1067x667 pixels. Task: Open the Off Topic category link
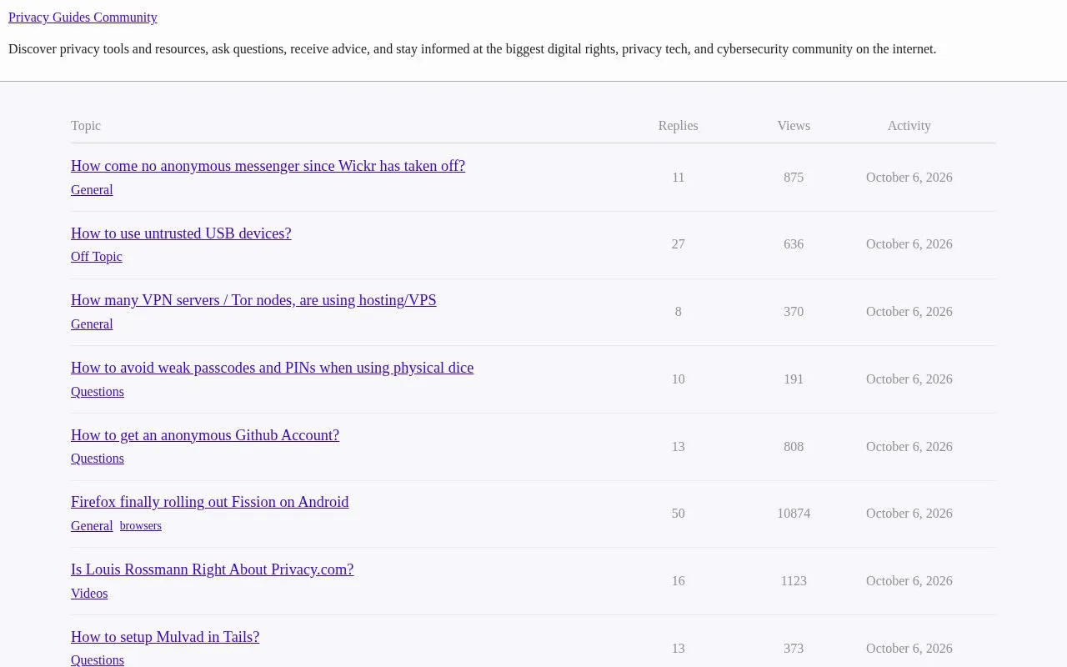(97, 257)
